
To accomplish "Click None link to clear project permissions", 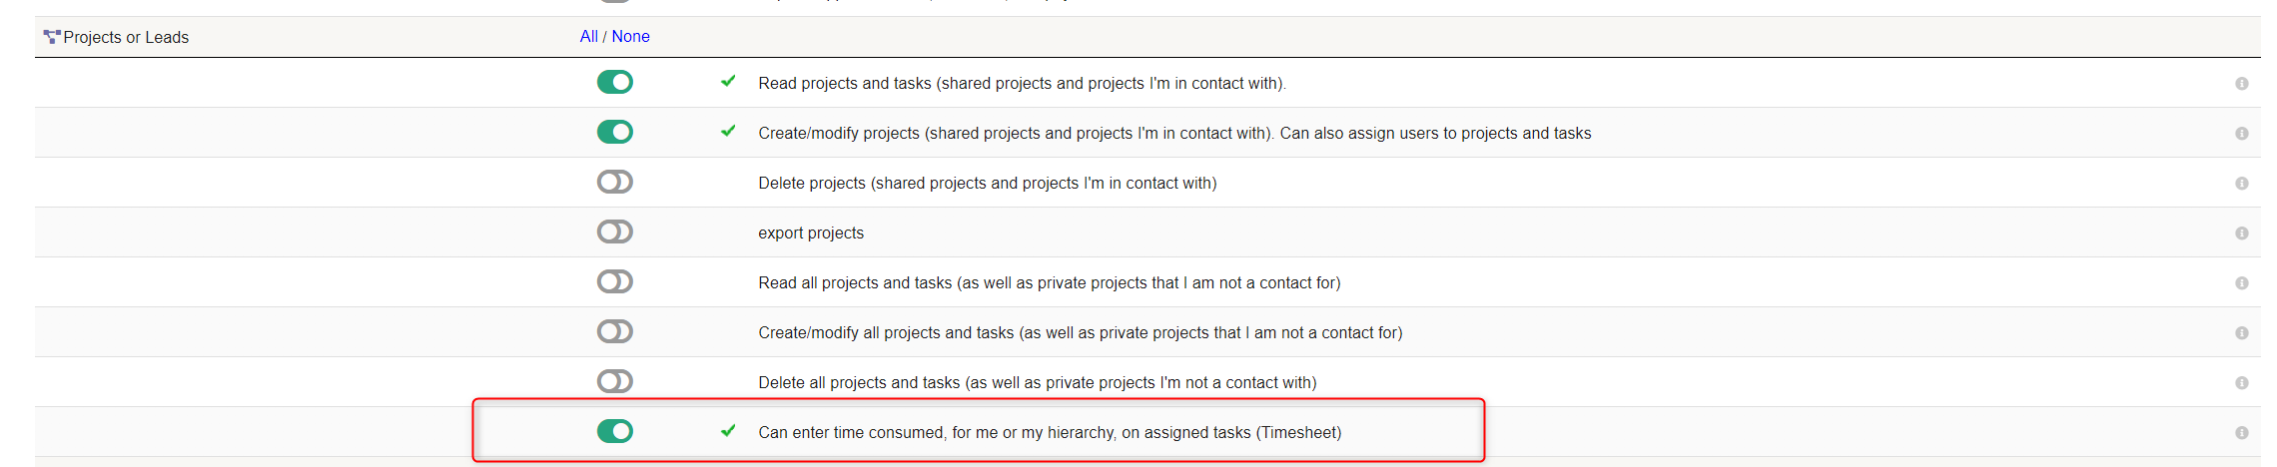I will coord(630,36).
